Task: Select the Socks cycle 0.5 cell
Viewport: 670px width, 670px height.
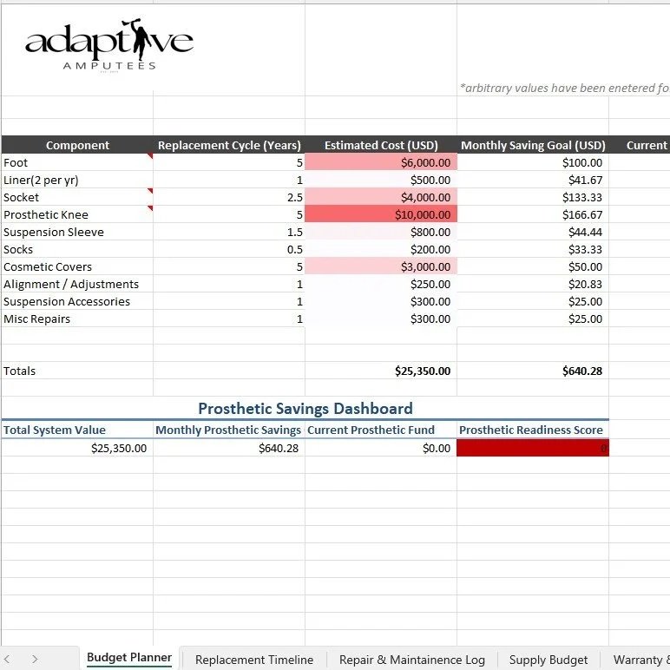Action: pyautogui.click(x=229, y=250)
